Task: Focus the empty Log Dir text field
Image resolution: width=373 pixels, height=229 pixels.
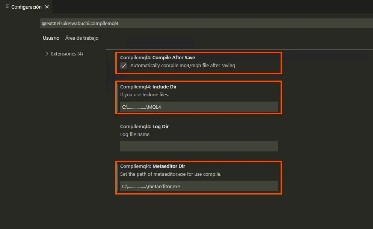Action: (x=199, y=146)
